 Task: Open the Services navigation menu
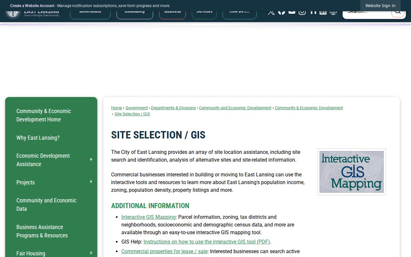[204, 15]
